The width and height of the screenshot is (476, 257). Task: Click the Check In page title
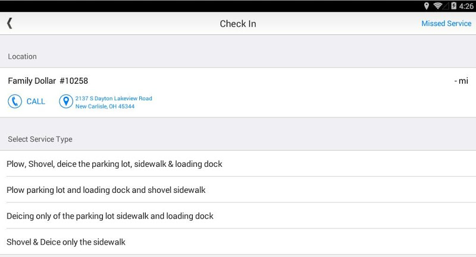pyautogui.click(x=238, y=24)
